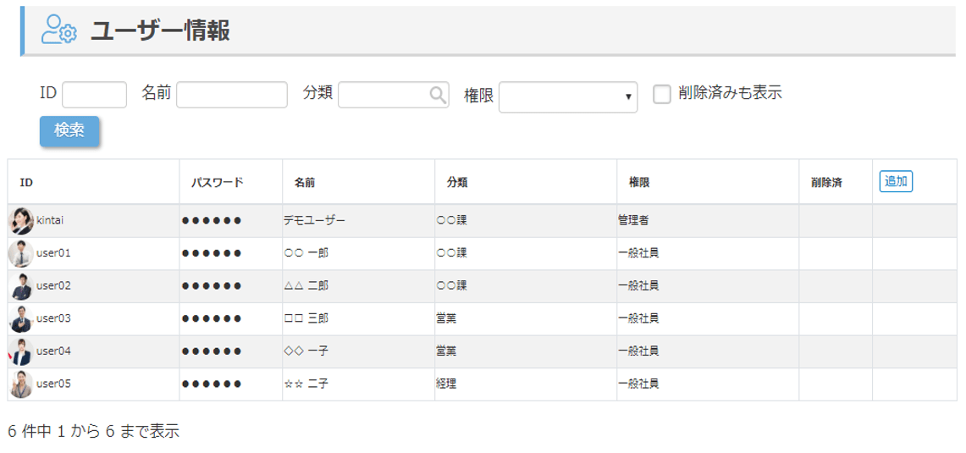This screenshot has width=966, height=453.
Task: Open the 権限 dropdown list
Action: [x=568, y=97]
